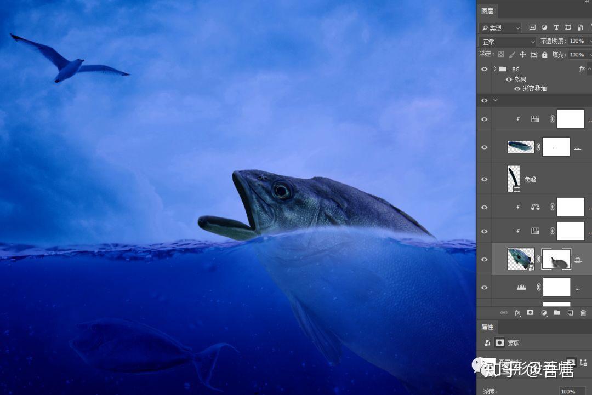The width and height of the screenshot is (592, 395).
Task: Select the type layers filter icon
Action: [556, 27]
